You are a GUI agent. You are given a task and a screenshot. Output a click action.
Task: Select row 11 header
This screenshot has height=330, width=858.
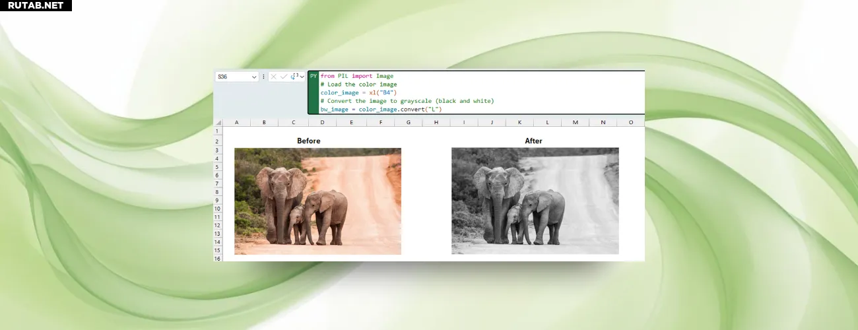pyautogui.click(x=218, y=216)
